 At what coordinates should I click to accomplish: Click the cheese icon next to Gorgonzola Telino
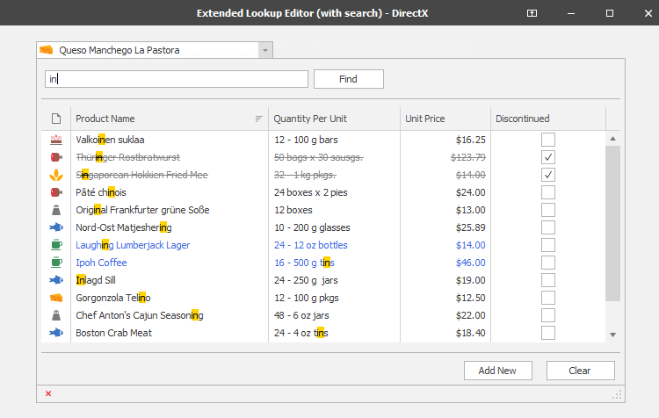tap(56, 298)
